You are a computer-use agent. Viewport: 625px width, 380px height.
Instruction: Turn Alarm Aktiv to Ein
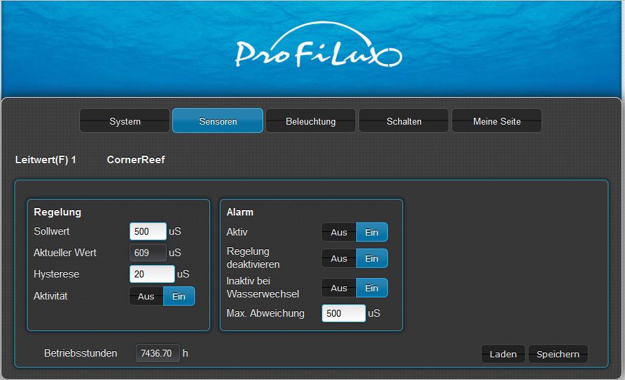pos(371,232)
